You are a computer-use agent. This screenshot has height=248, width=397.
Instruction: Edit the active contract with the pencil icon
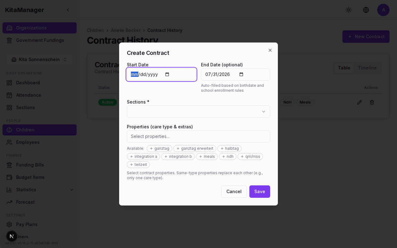359,102
